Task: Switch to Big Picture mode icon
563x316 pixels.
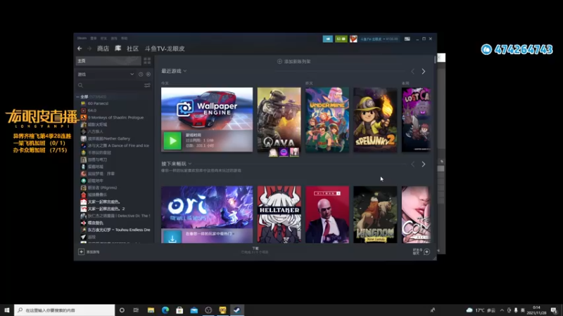Action: (x=407, y=39)
